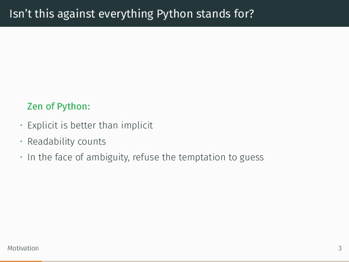Select the word 'Python' in the title
Image resolution: width=349 pixels, height=262 pixels.
coord(174,14)
